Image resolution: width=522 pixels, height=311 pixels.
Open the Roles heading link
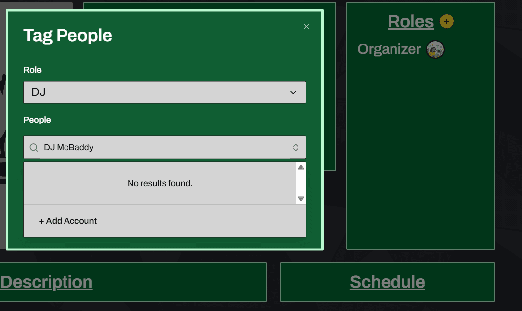410,21
